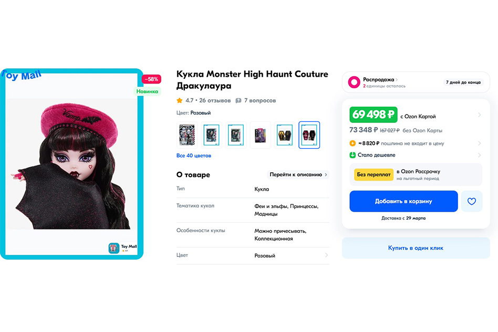Click Перейти к описанию button
This screenshot has width=498, height=332.
(x=298, y=174)
